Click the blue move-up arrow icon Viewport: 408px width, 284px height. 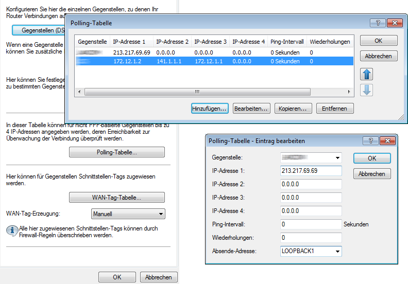click(367, 74)
